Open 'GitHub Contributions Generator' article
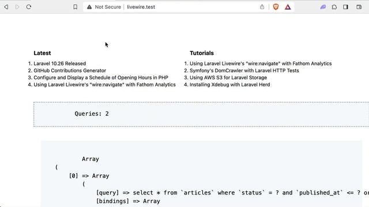This screenshot has width=369, height=207. click(70, 71)
